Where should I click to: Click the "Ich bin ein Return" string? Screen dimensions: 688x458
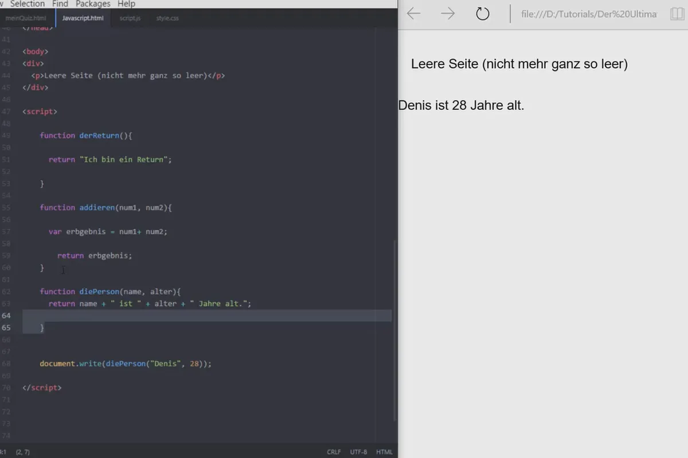tap(123, 160)
